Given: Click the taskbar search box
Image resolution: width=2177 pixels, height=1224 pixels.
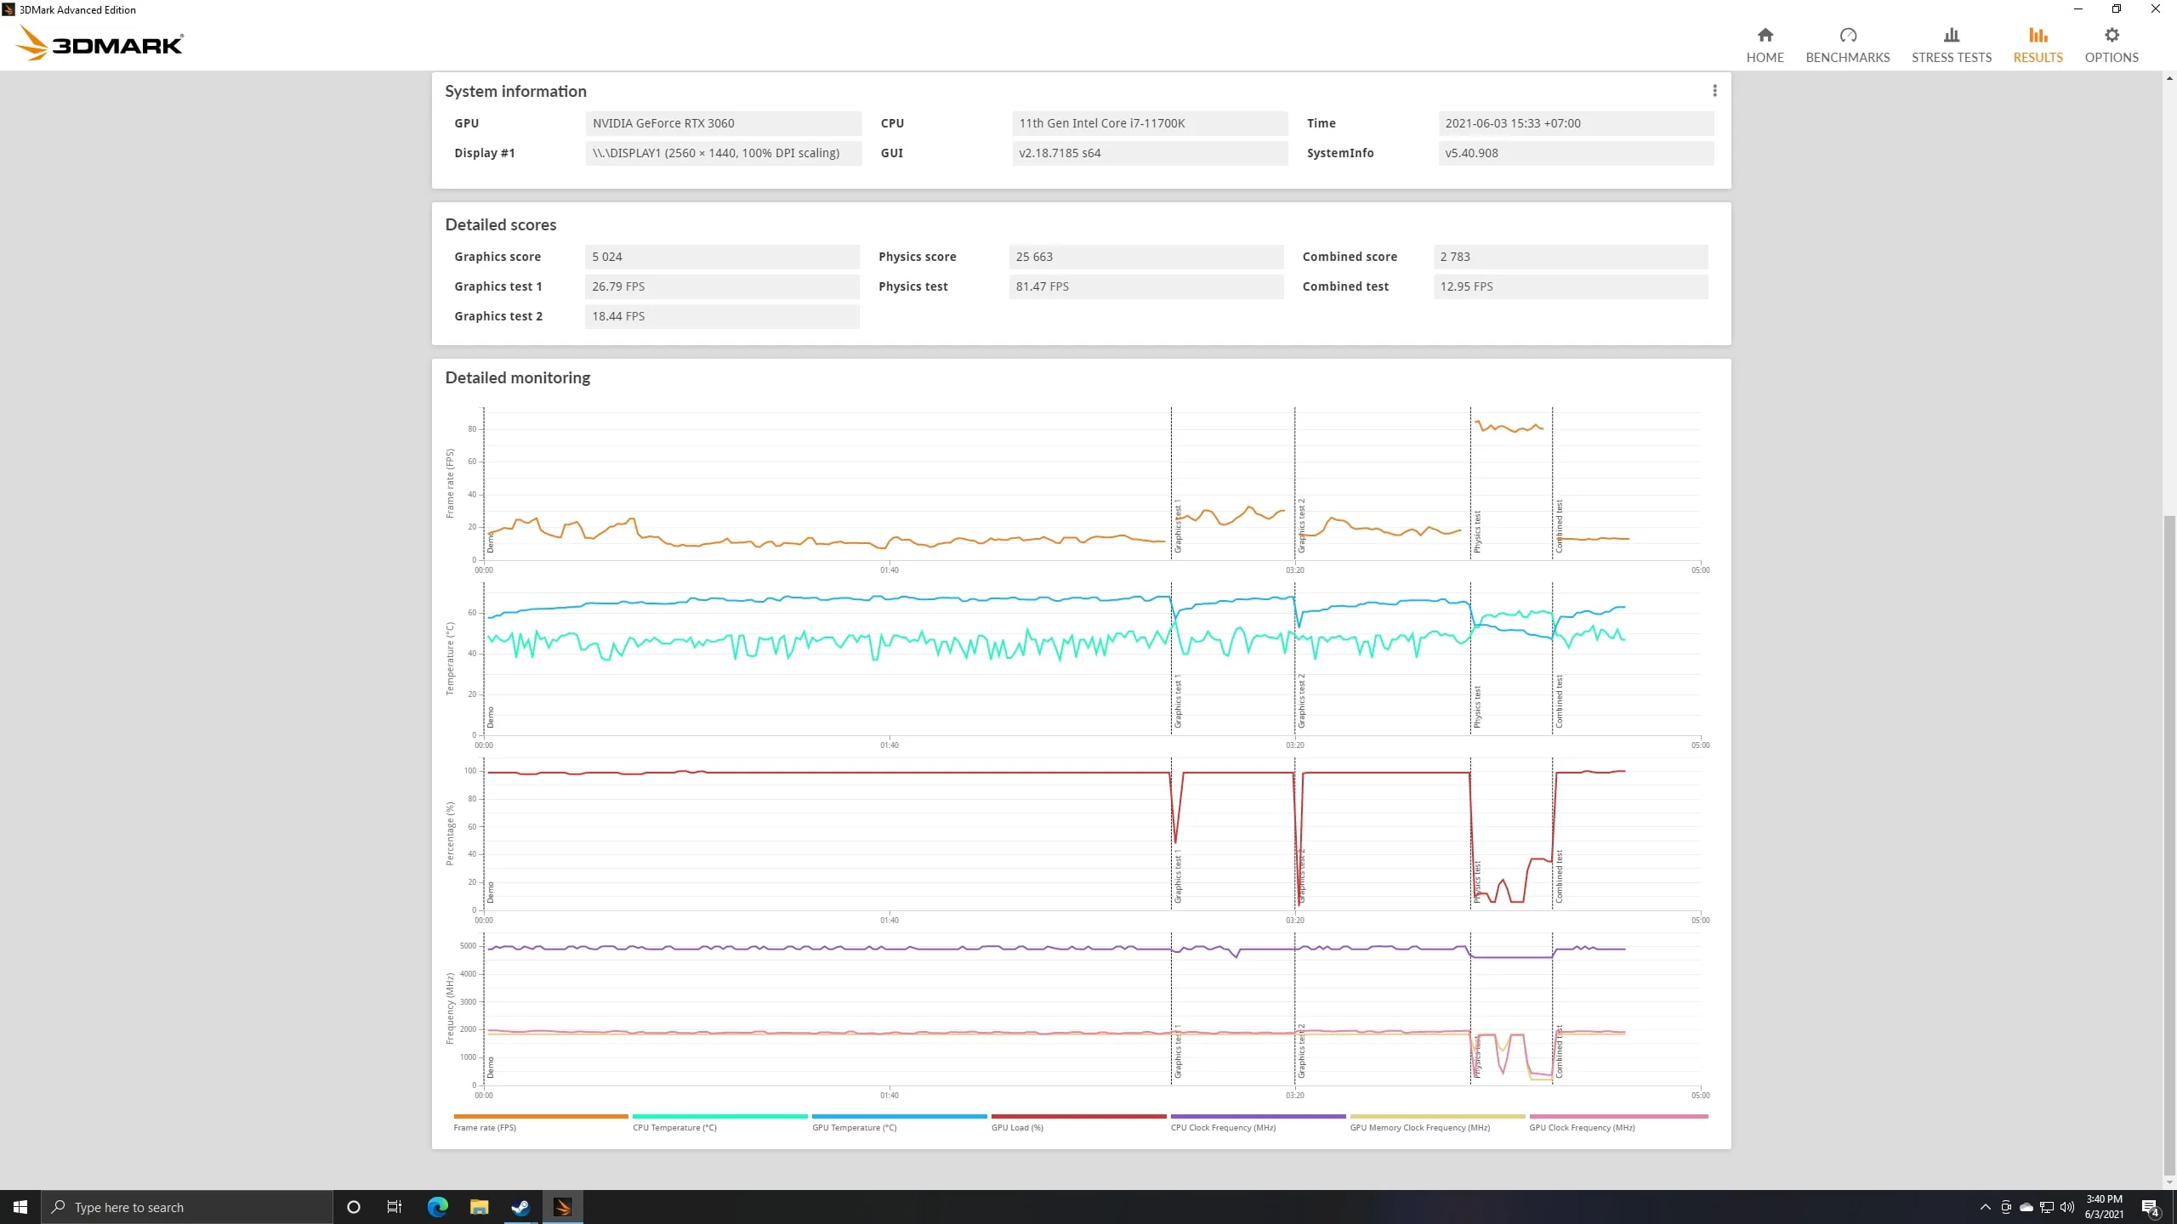Looking at the screenshot, I should click(x=187, y=1207).
